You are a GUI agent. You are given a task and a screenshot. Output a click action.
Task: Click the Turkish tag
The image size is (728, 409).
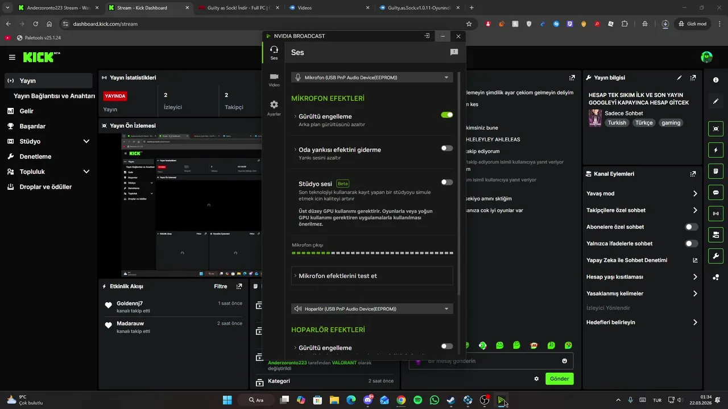617,123
